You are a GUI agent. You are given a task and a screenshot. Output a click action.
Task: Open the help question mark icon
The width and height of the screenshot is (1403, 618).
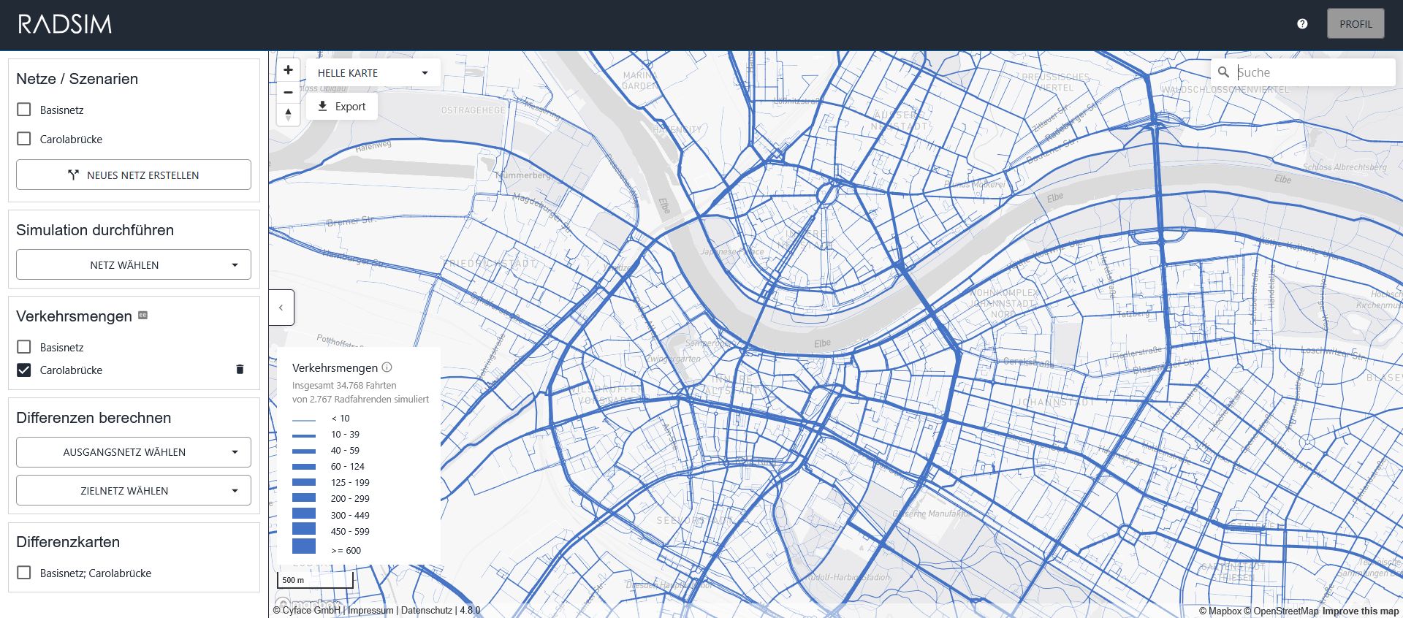point(1302,24)
